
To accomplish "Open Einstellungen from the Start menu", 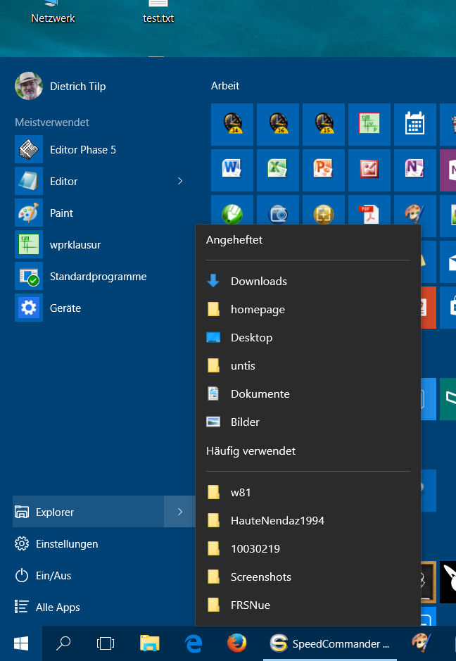I will (x=67, y=544).
